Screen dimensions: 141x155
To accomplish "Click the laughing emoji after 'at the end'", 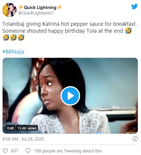I will coord(129,31).
